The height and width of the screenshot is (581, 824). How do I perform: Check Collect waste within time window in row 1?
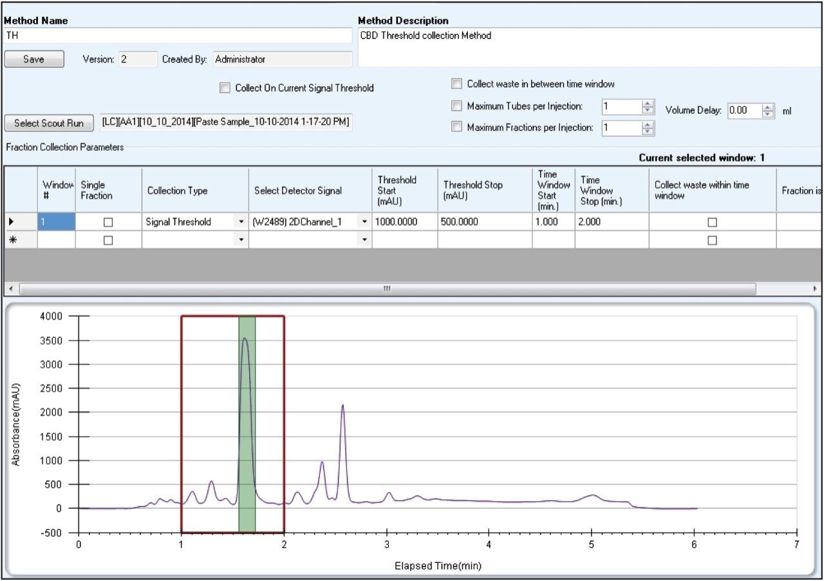click(712, 222)
